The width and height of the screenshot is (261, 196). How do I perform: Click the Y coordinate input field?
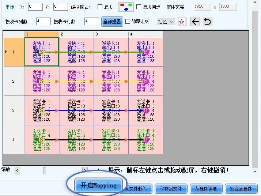61,7
